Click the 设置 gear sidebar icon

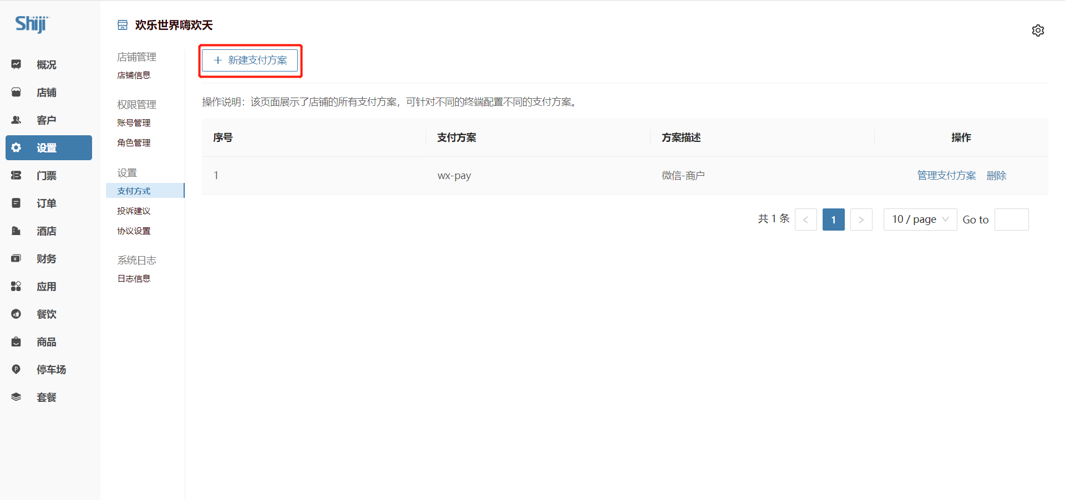pyautogui.click(x=16, y=147)
